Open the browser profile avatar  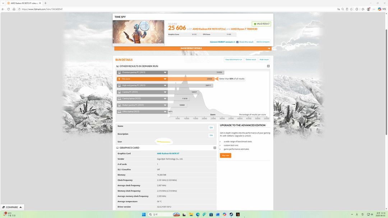pyautogui.click(x=369, y=9)
